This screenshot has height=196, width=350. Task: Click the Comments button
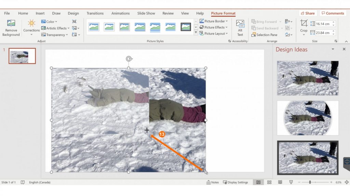[x=333, y=13]
